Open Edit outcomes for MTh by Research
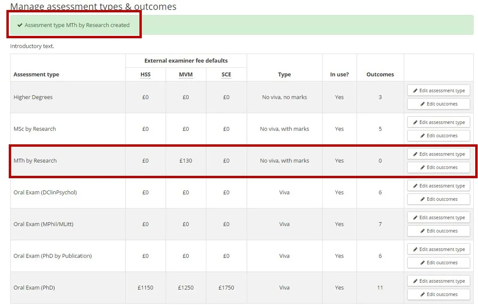This screenshot has width=478, height=305. (439, 167)
